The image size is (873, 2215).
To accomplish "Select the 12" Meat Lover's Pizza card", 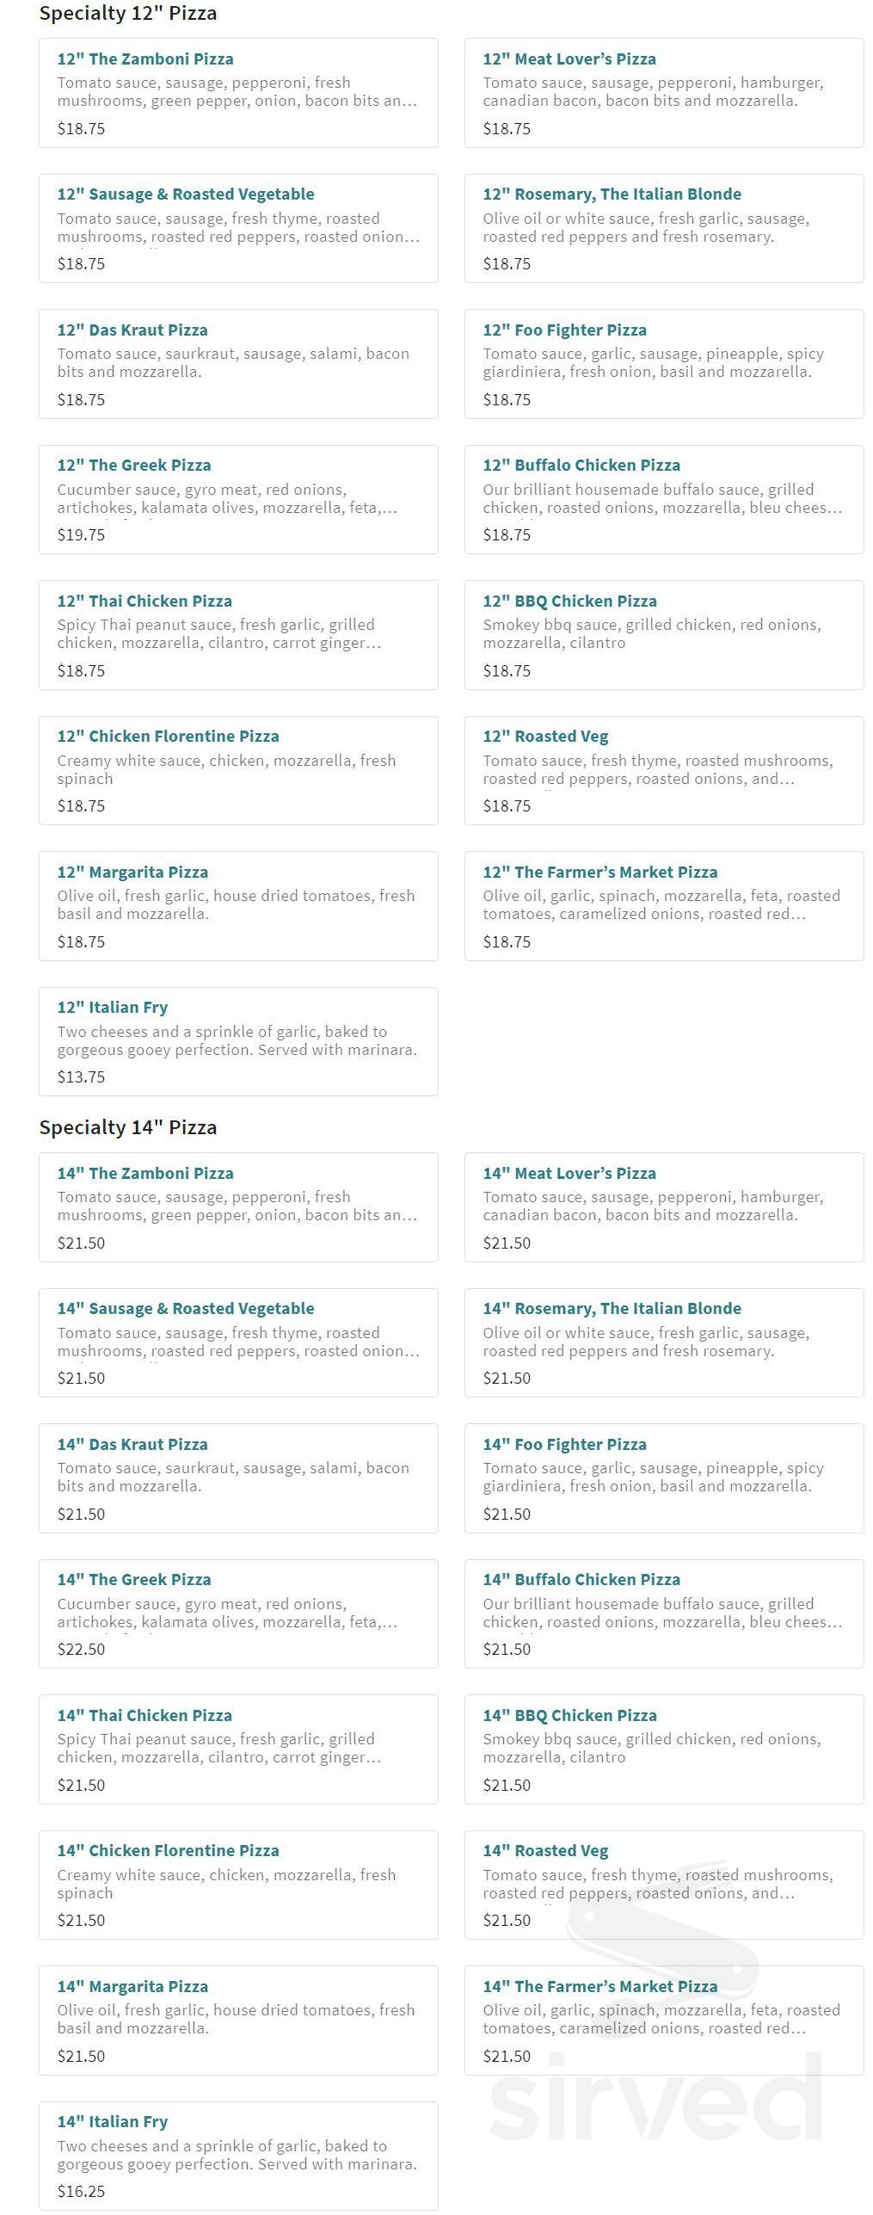I will coord(569,59).
